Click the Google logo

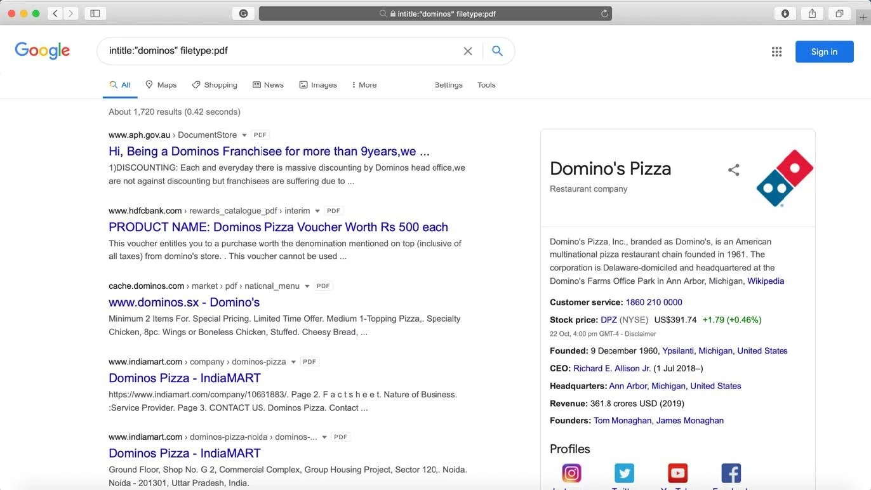(x=42, y=51)
